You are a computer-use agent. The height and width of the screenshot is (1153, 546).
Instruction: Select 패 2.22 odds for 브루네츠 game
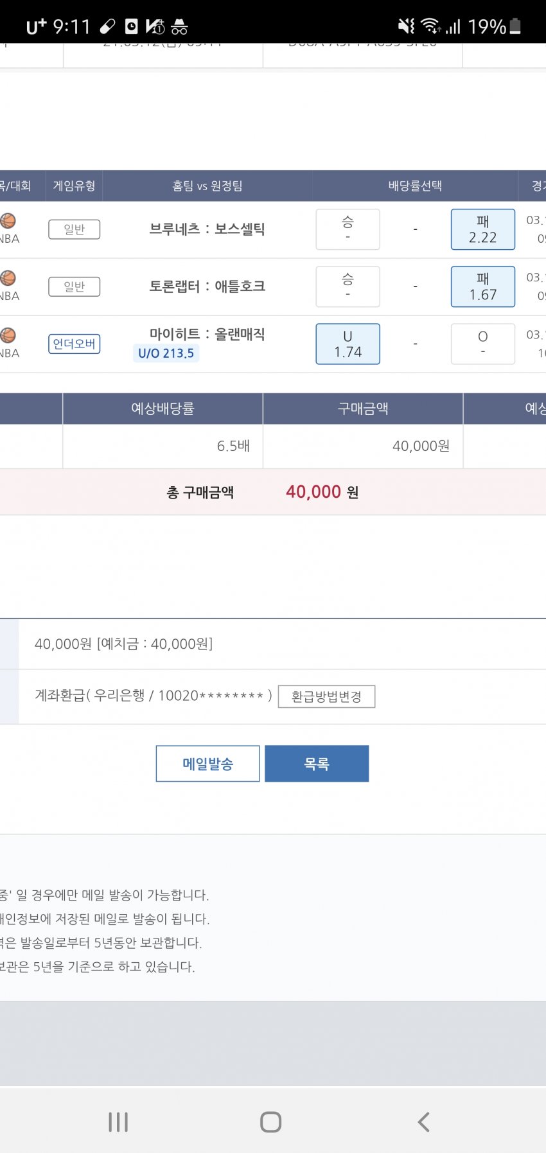pos(482,229)
